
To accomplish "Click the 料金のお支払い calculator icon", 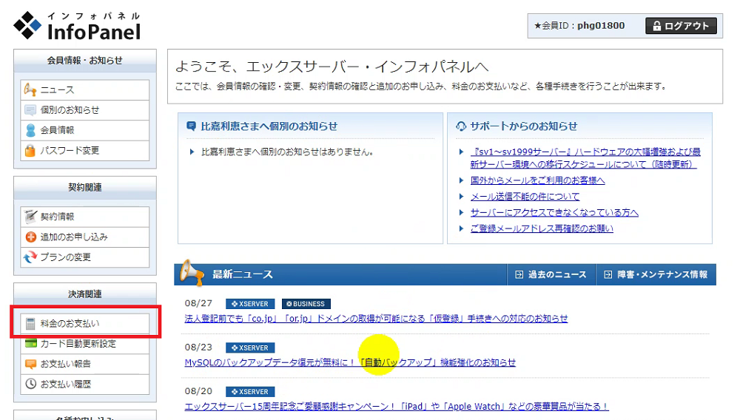I will pyautogui.click(x=30, y=323).
